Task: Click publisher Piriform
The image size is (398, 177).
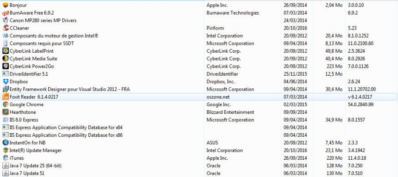Action: point(215,28)
